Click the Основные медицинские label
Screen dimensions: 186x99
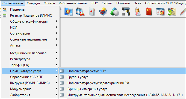(x=28, y=39)
